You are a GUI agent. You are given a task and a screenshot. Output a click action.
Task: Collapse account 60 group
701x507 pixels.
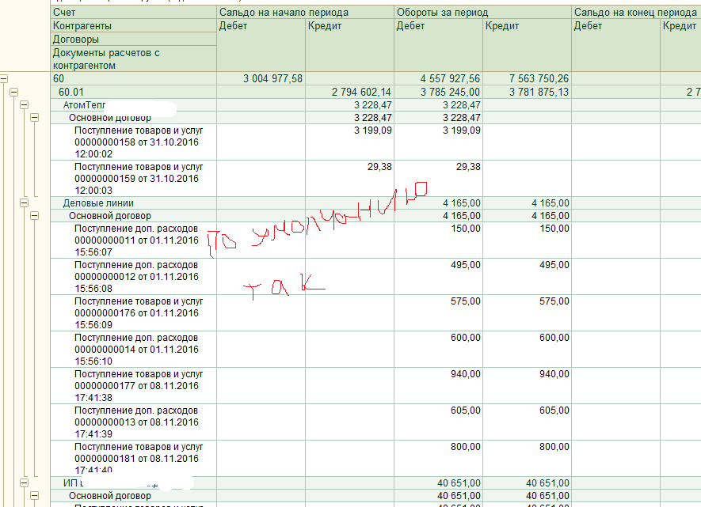4,79
